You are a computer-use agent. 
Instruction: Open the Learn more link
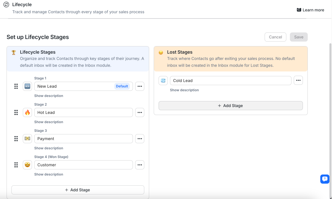tap(310, 10)
